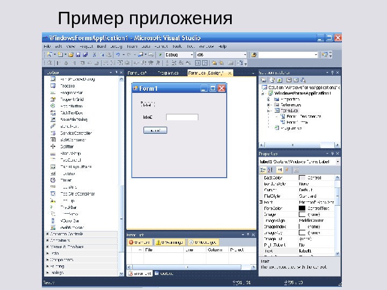Open the Help menu
The width and height of the screenshot is (387, 290).
click(x=223, y=46)
